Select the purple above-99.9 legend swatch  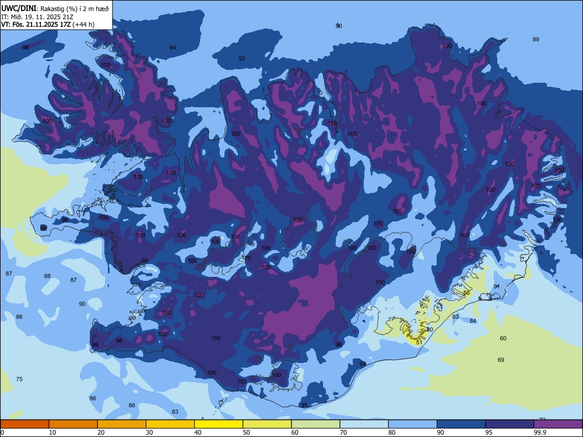pyautogui.click(x=558, y=424)
